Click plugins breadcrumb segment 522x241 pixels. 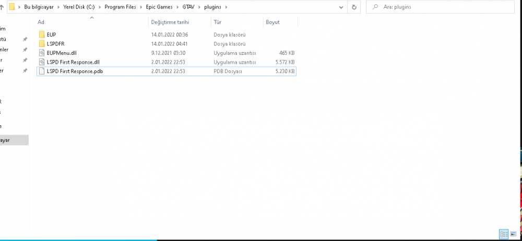212,7
